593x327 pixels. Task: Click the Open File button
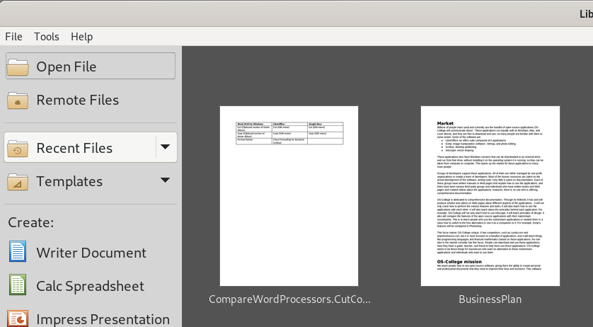[91, 67]
